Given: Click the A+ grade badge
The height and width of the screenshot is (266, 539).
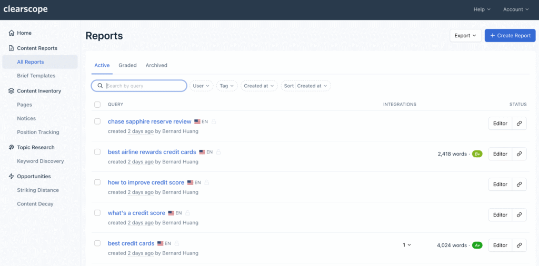Looking at the screenshot, I should 477,245.
